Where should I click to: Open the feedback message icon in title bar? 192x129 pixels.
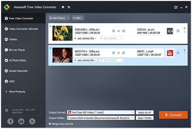(x=176, y=7)
